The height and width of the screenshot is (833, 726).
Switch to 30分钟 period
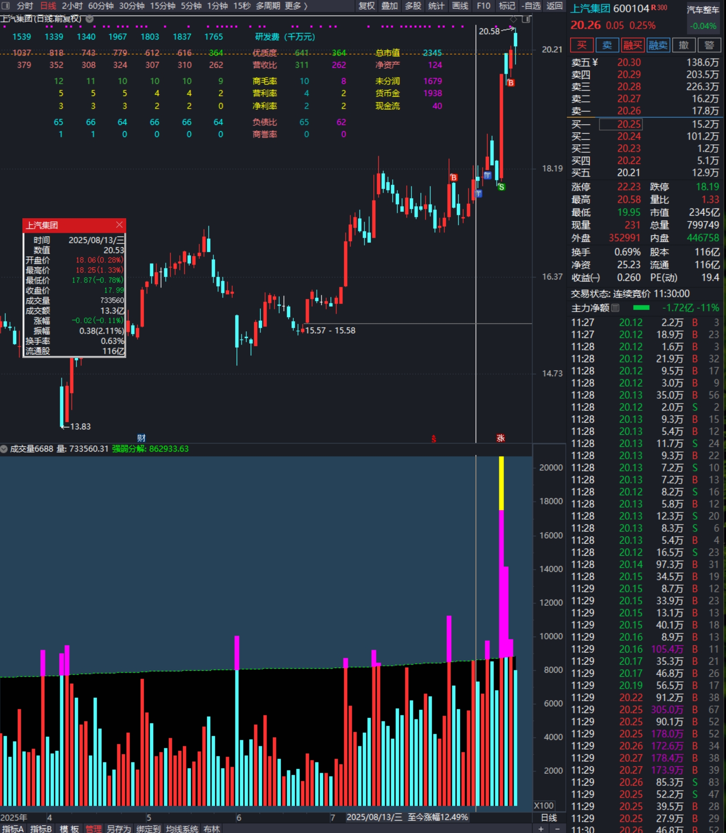click(x=132, y=6)
